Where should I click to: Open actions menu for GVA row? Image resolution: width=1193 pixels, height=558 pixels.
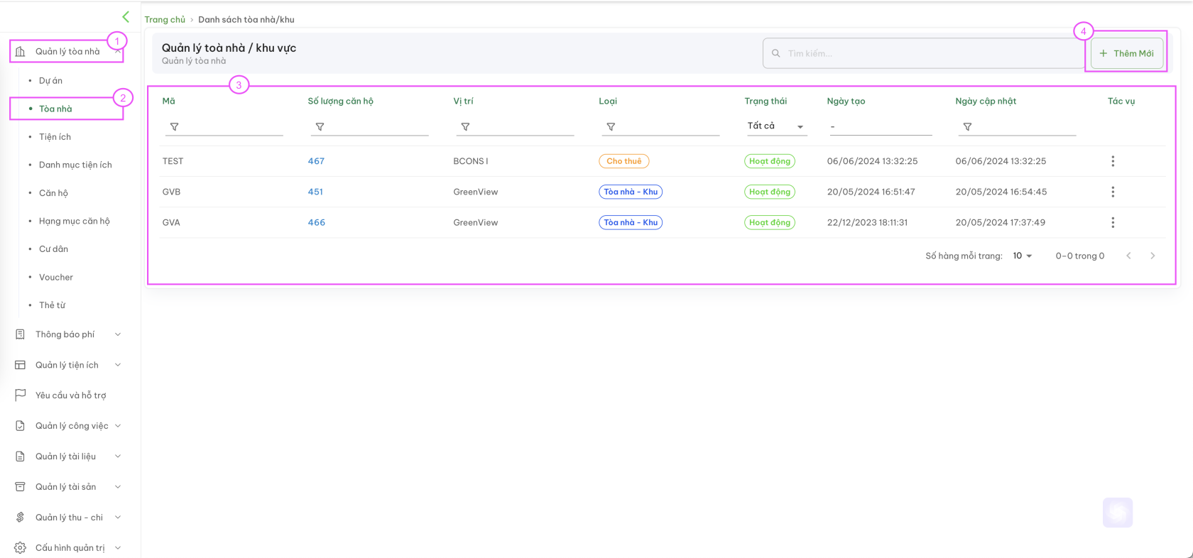[x=1113, y=222]
